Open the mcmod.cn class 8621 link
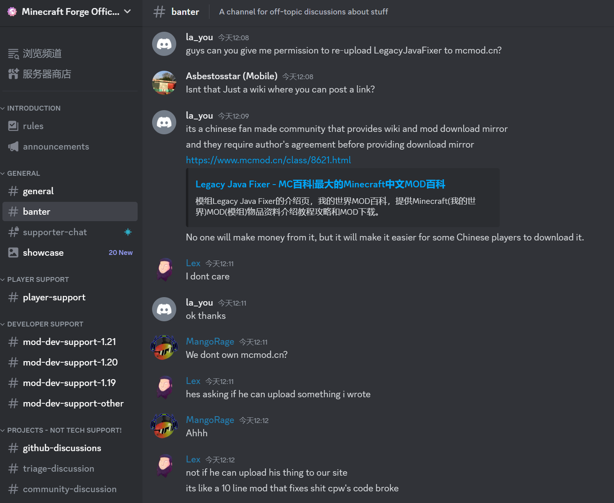 point(268,160)
